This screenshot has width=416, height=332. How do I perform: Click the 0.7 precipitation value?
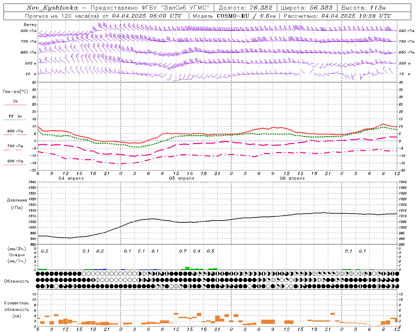(183, 251)
